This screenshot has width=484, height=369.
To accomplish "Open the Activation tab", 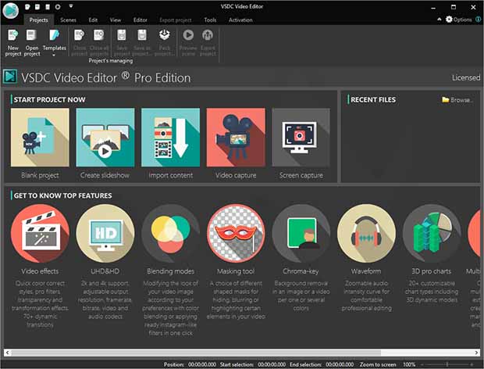I will tap(240, 20).
